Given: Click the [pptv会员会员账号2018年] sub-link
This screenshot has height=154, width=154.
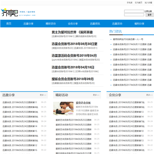Looking at the screenshot, I should click(65, 60).
